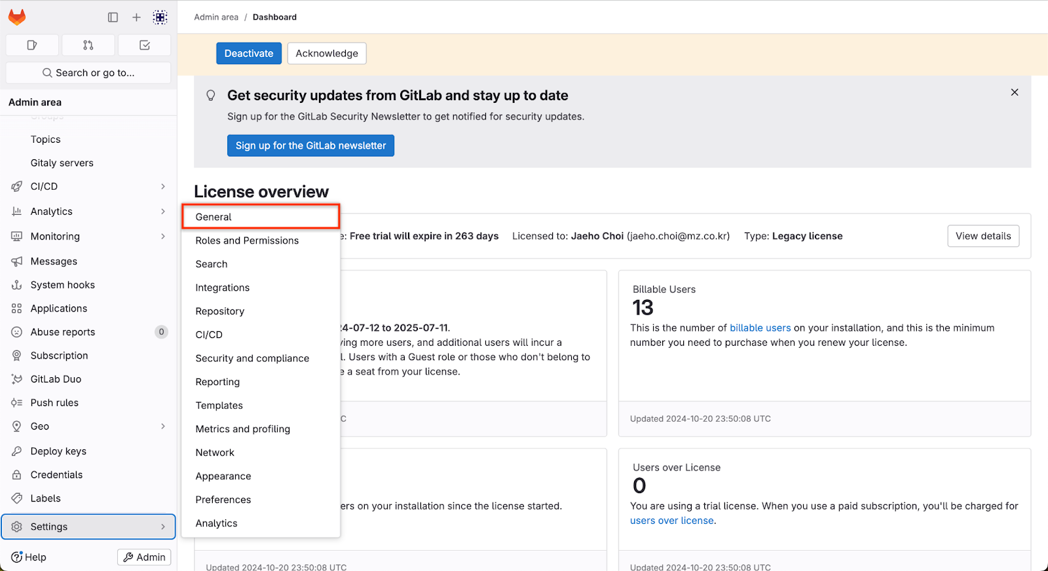Screen dimensions: 1048x571
Task: Click the Messages megaphone icon
Action: tap(17, 261)
